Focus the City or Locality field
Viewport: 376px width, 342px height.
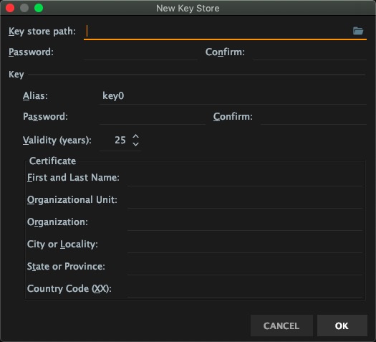click(x=245, y=244)
